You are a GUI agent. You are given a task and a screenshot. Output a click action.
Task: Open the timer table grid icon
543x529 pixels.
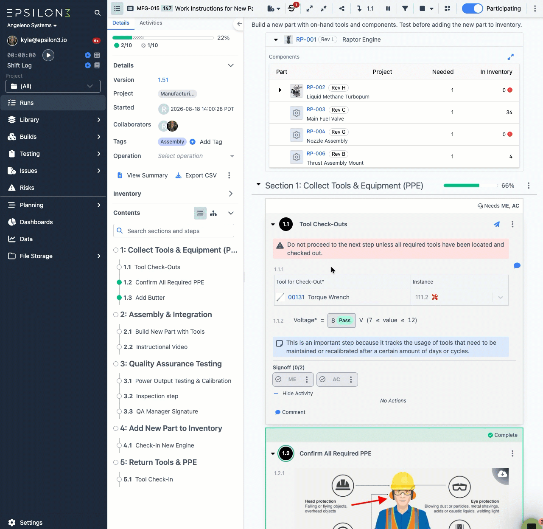(x=97, y=55)
